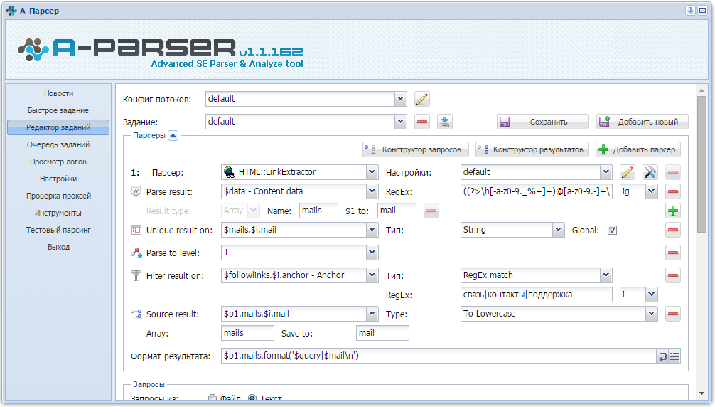715x407 pixels.
Task: Click the Сохранить button
Action: click(x=542, y=122)
